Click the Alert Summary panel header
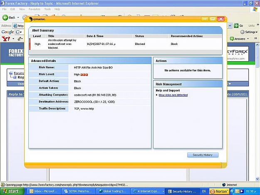 click(x=125, y=30)
